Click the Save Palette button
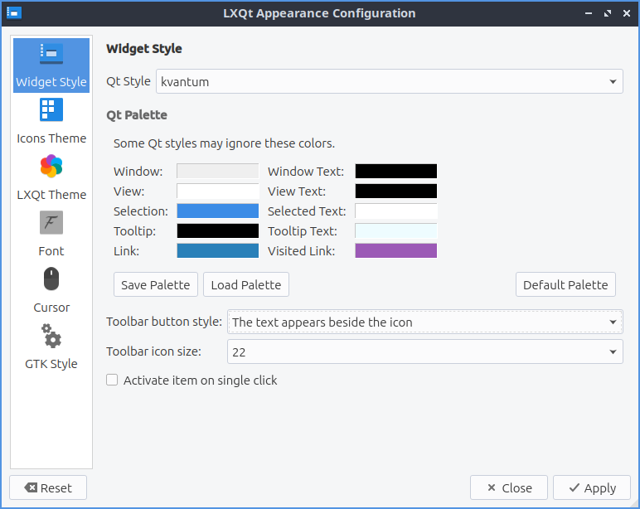640x509 pixels. (156, 284)
